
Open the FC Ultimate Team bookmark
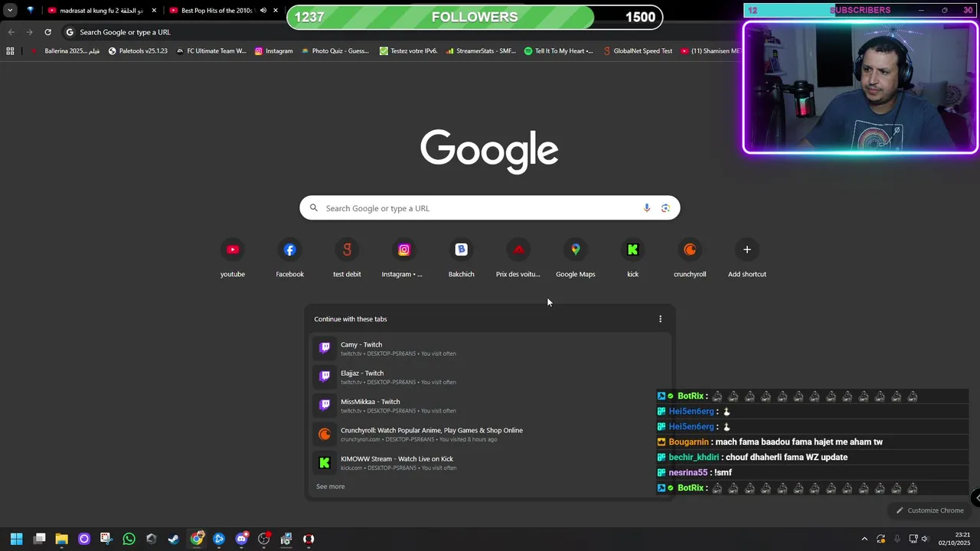tap(211, 51)
